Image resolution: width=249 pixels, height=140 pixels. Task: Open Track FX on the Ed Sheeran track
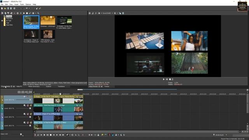(25, 114)
